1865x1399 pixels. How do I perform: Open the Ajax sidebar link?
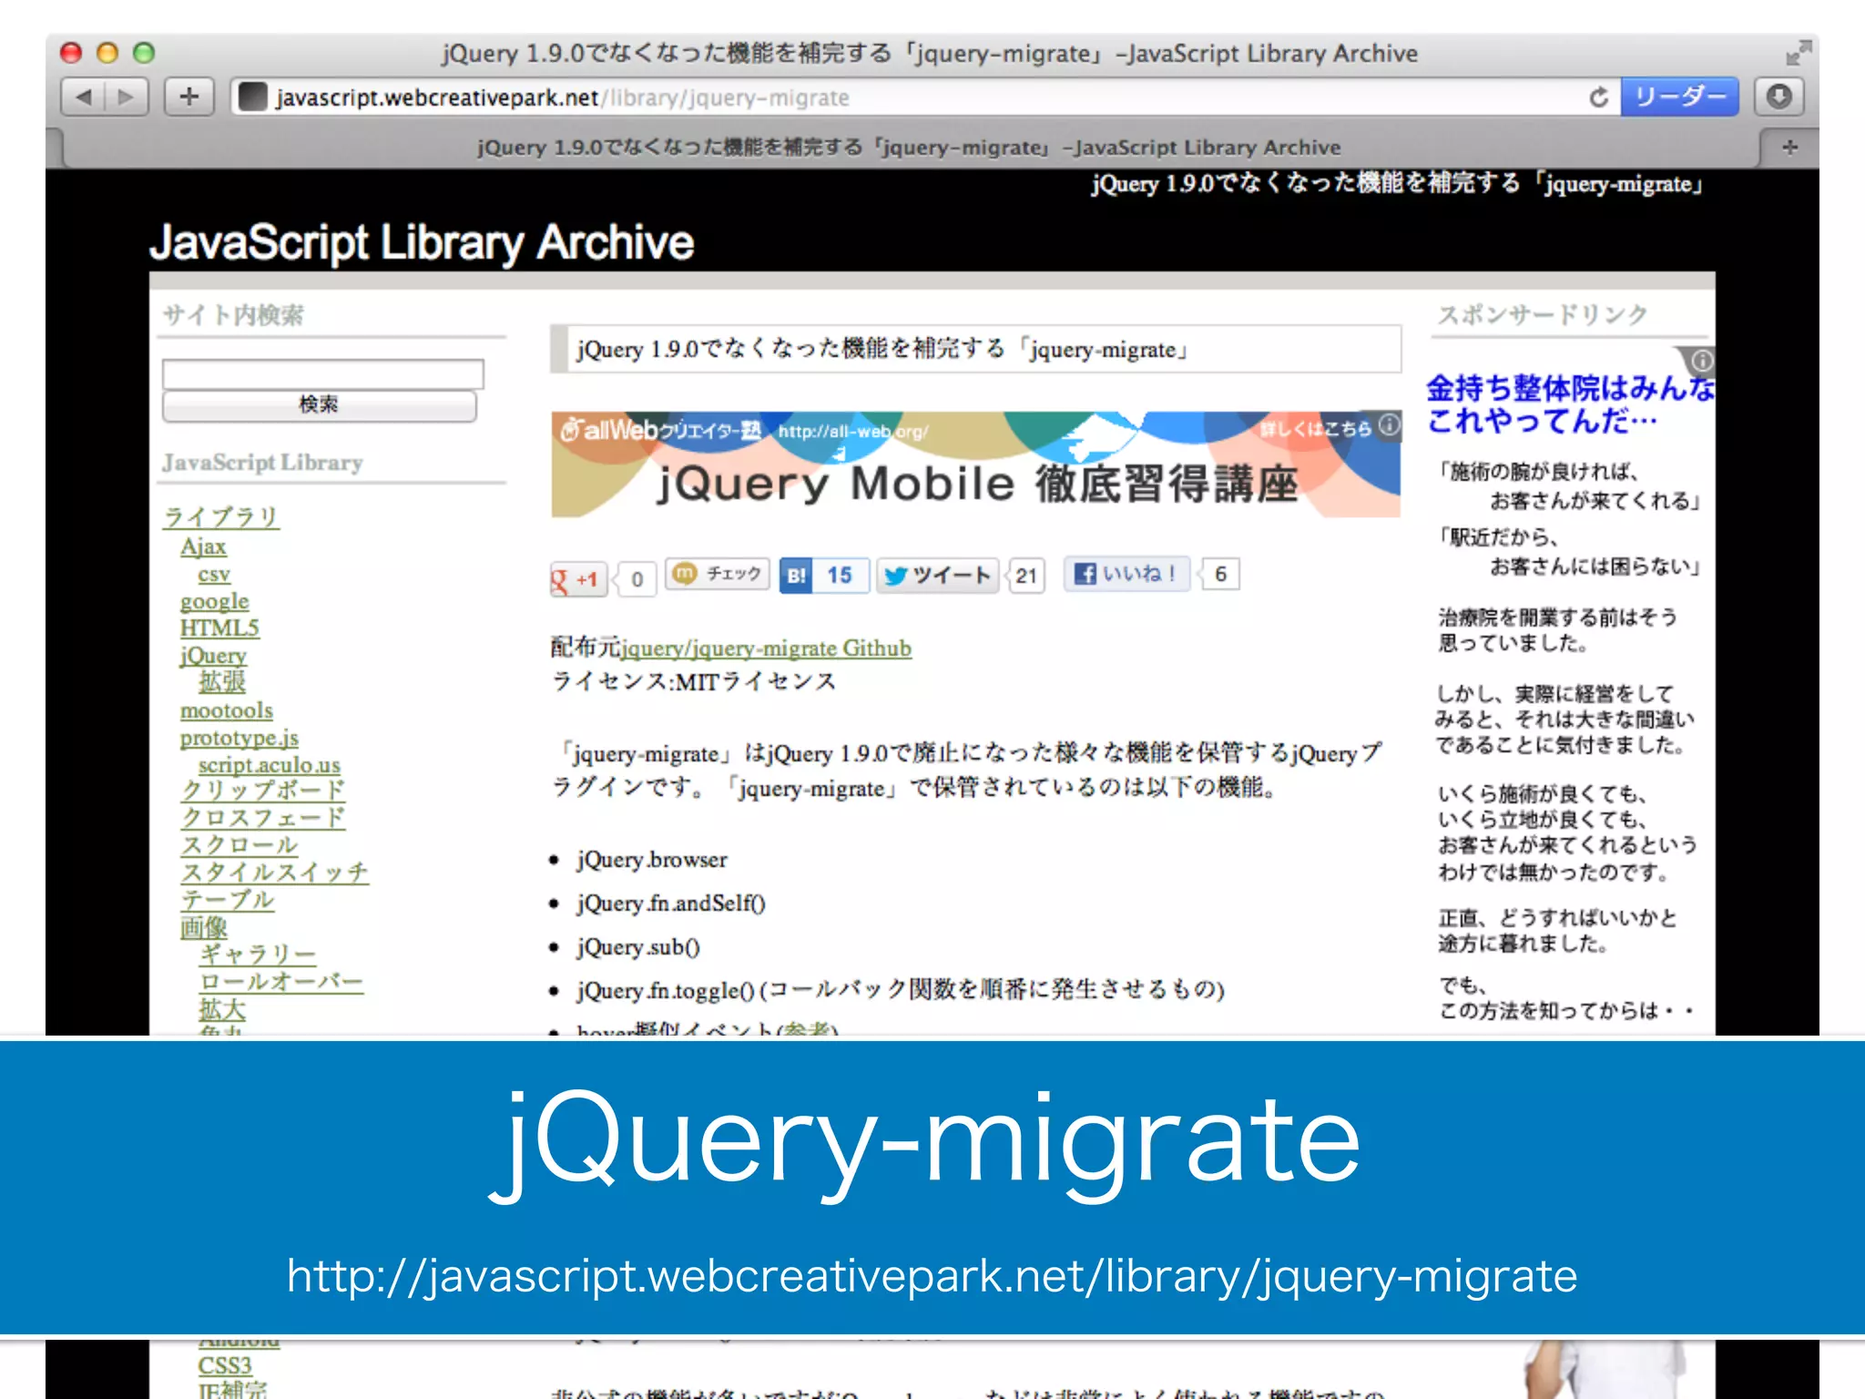coord(203,546)
